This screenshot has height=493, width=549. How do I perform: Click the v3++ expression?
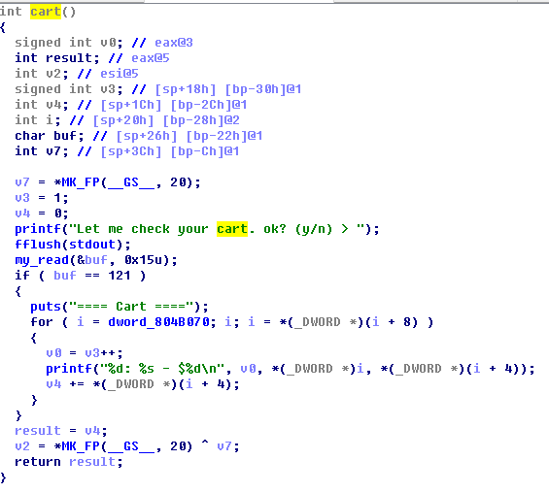(100, 353)
